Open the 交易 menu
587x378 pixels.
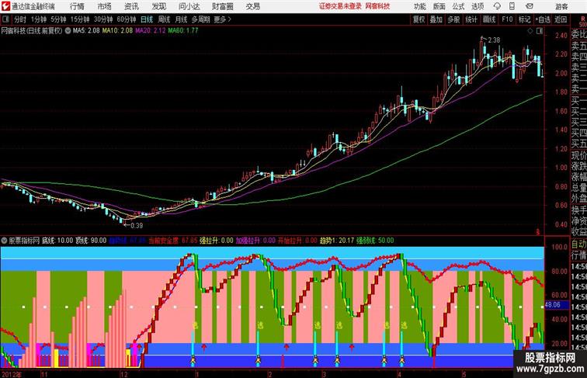(x=252, y=6)
